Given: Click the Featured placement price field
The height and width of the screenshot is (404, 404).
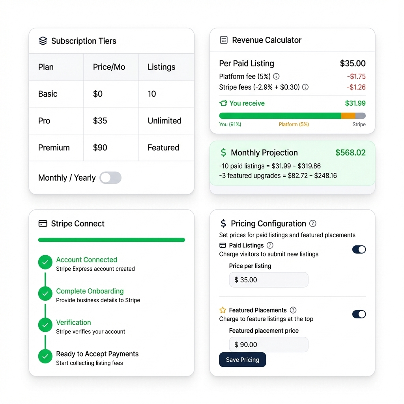Looking at the screenshot, I should (x=268, y=344).
